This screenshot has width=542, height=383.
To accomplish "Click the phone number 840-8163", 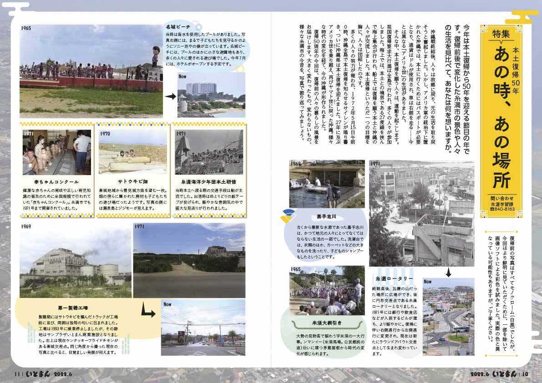I will (502, 209).
